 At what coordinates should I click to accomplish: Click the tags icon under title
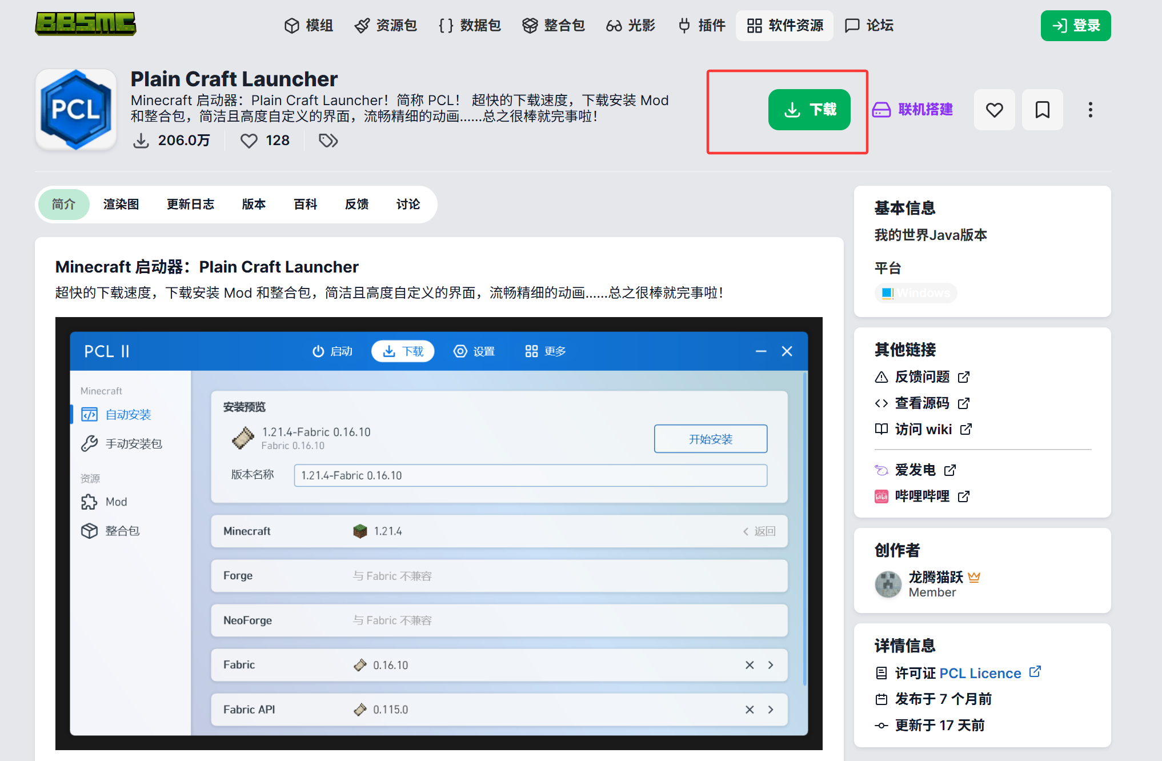[x=328, y=141]
